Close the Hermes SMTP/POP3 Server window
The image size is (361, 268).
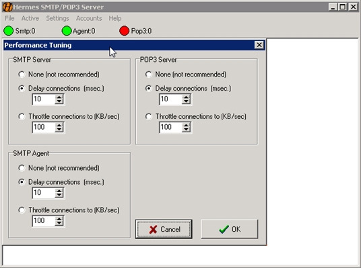pos(353,7)
